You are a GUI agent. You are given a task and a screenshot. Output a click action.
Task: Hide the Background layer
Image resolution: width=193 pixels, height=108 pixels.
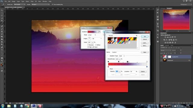point(161,60)
